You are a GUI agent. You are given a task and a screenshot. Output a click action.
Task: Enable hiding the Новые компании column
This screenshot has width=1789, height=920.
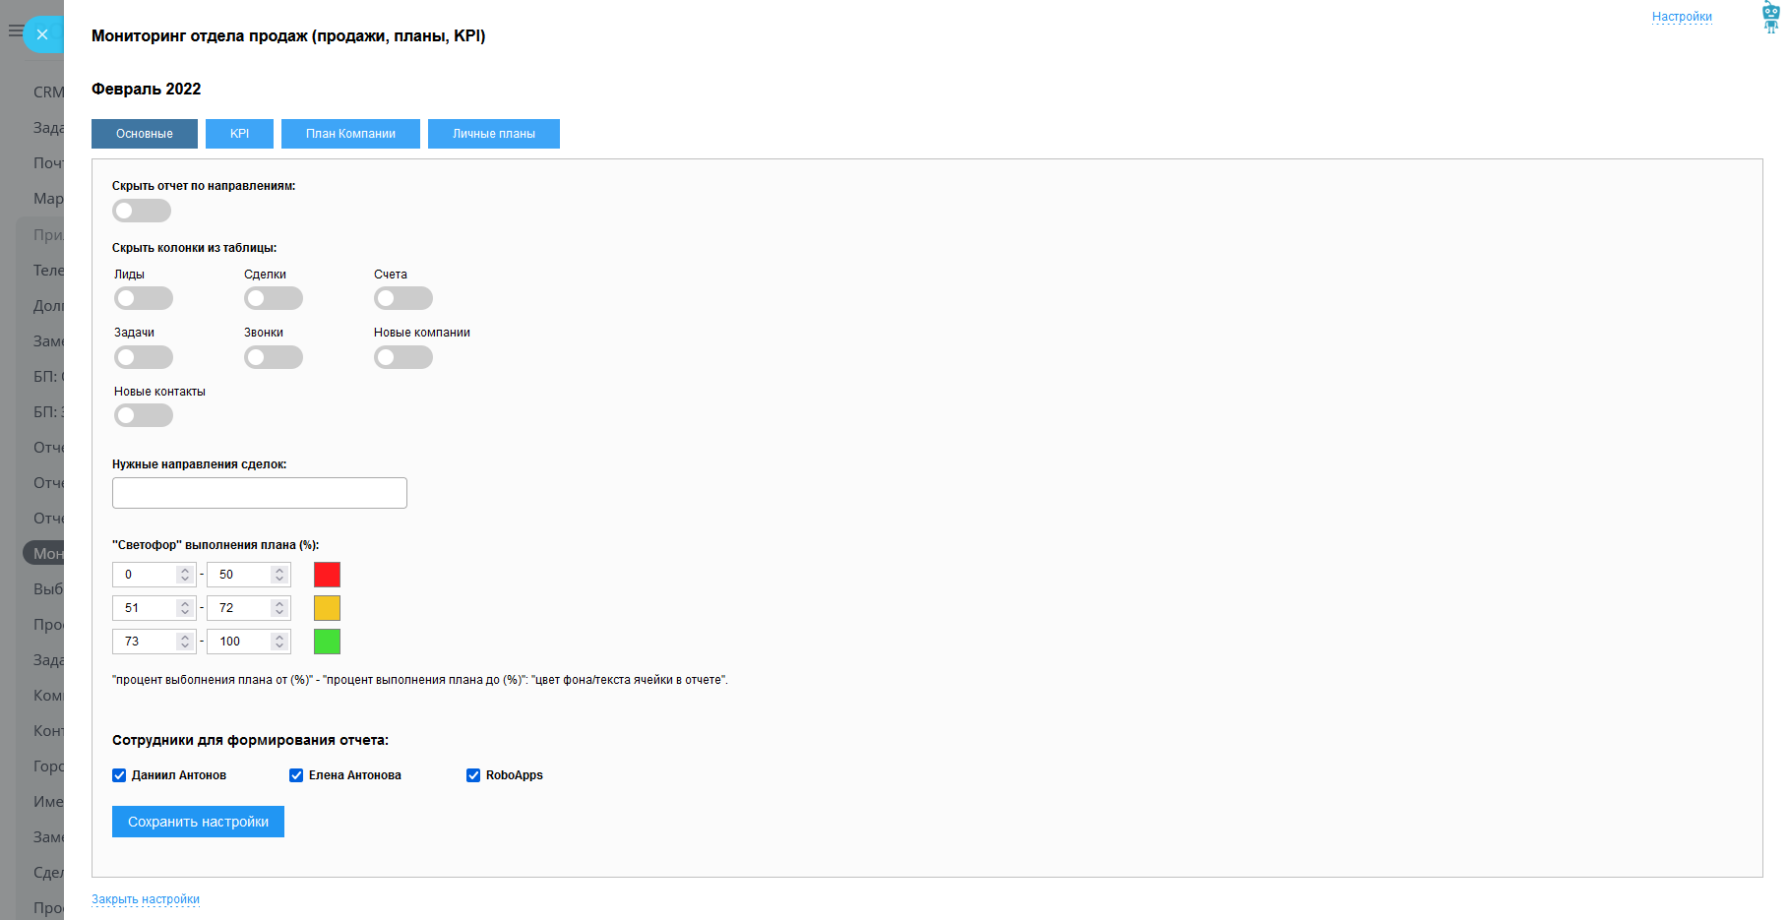click(x=403, y=357)
